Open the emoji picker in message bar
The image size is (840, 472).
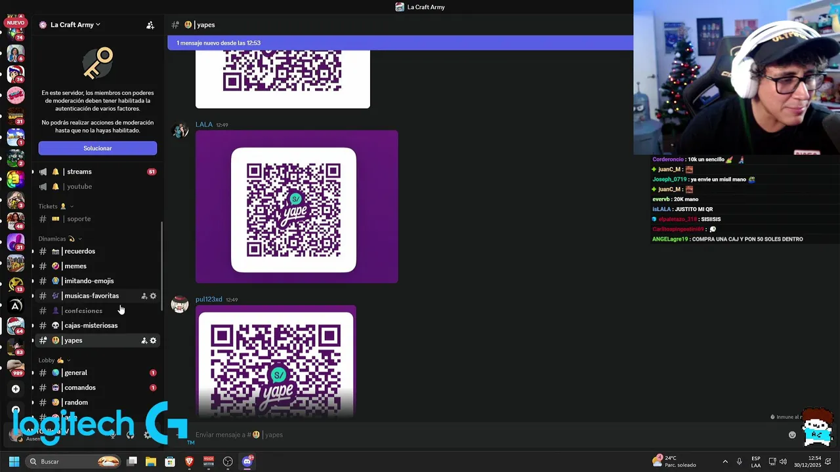tap(792, 435)
